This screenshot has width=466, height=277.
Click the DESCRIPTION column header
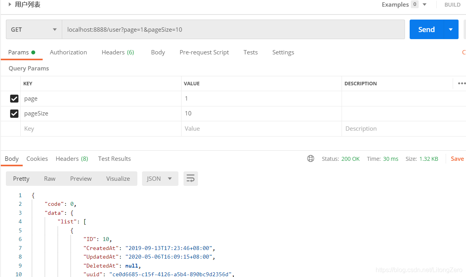pos(360,83)
